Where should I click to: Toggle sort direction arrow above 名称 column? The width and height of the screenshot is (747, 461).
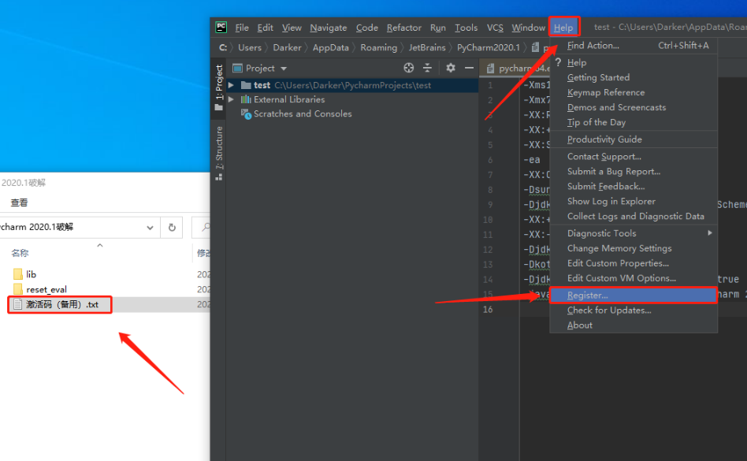100,245
